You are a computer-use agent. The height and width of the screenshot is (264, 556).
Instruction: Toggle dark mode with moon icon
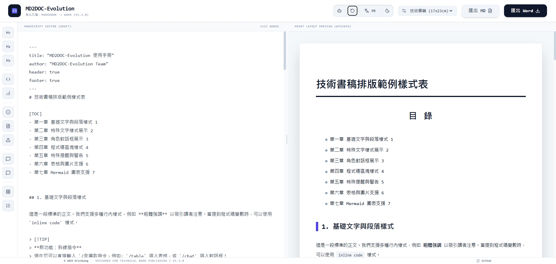point(387,11)
